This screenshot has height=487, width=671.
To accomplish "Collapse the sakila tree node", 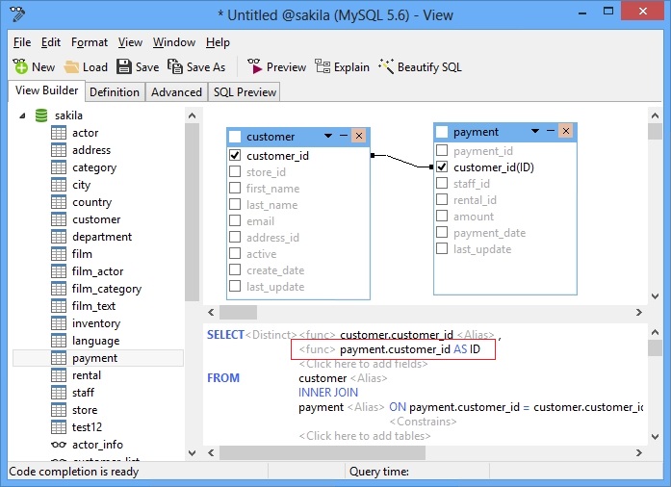I will 22,115.
